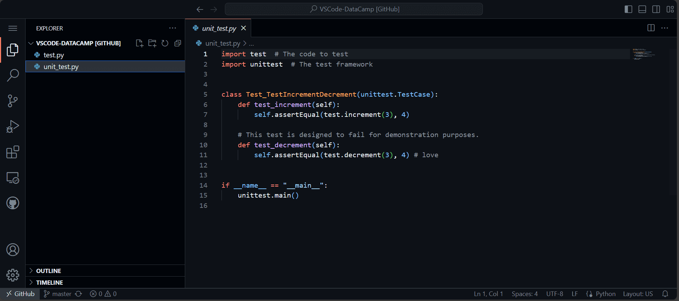The height and width of the screenshot is (301, 679).
Task: Go forward in navigation history
Action: (x=214, y=9)
